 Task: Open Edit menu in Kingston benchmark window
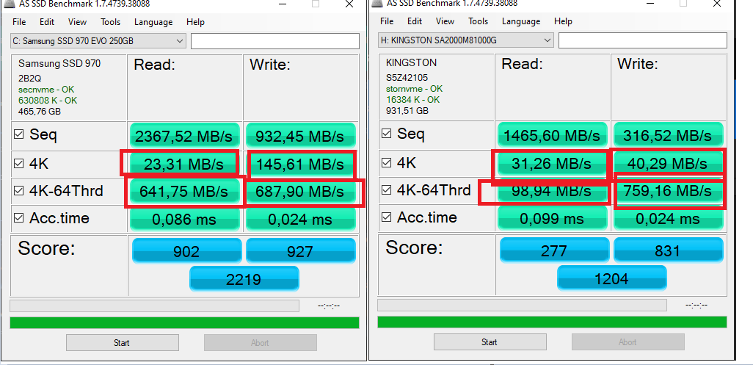(x=415, y=21)
